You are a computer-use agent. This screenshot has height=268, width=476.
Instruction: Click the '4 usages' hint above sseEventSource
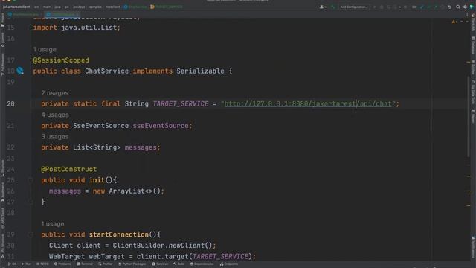pos(55,115)
